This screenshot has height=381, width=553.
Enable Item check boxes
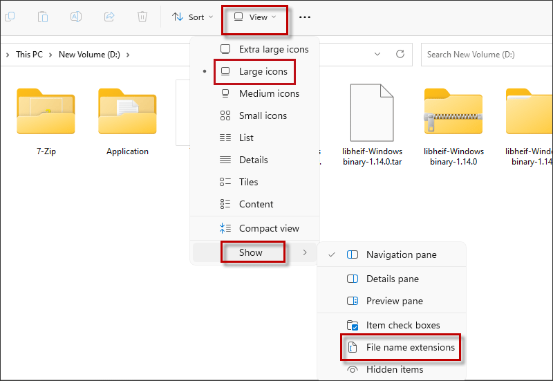click(x=392, y=325)
